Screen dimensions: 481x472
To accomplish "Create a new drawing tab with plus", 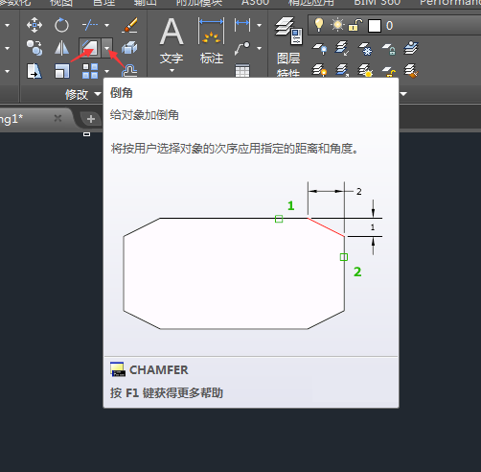I will [x=91, y=119].
